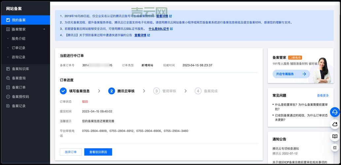Click the 备案订单 checklist icon
This screenshot has width=341, height=165.
[8, 87]
